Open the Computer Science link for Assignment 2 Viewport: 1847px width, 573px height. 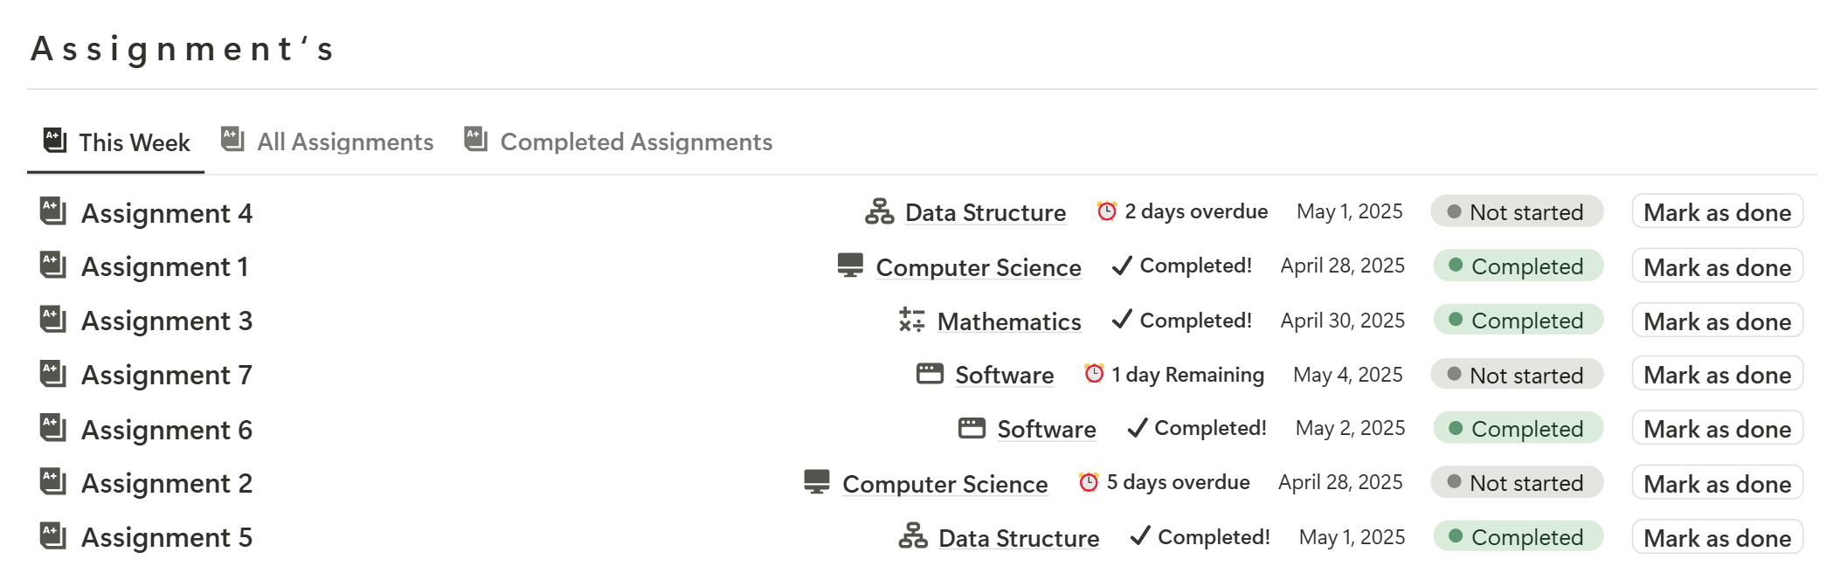coord(944,484)
